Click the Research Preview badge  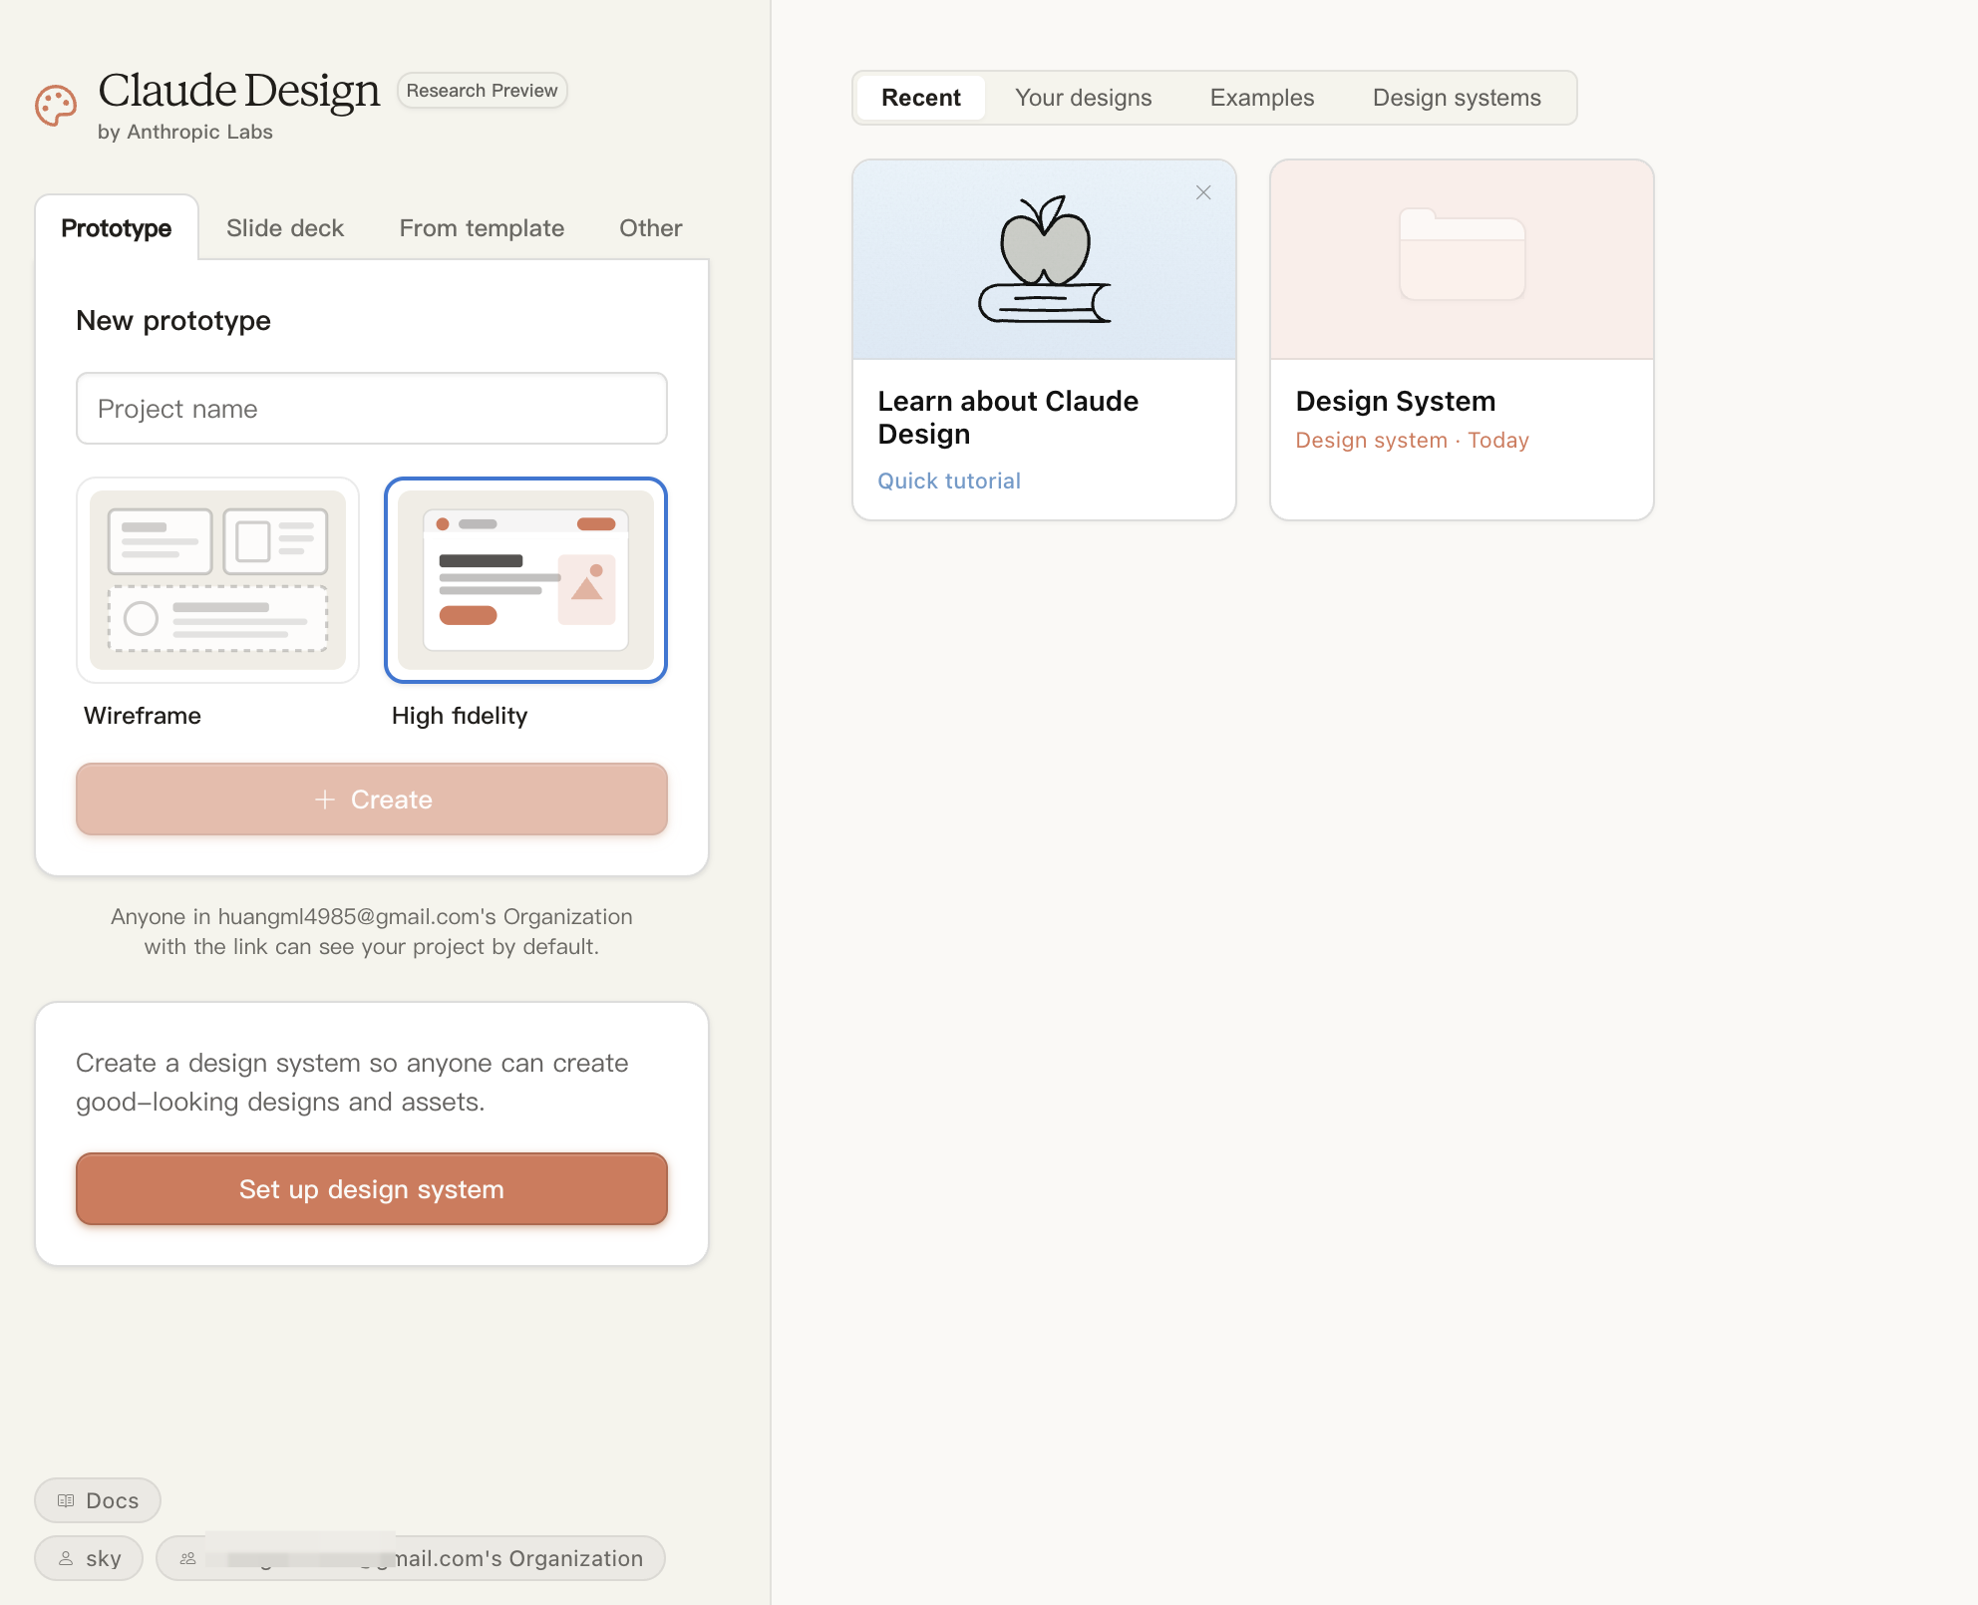(x=482, y=91)
